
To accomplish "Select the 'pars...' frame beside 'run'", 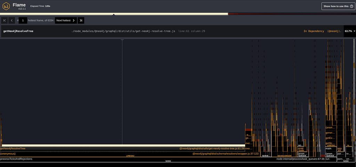I will point(341,159).
